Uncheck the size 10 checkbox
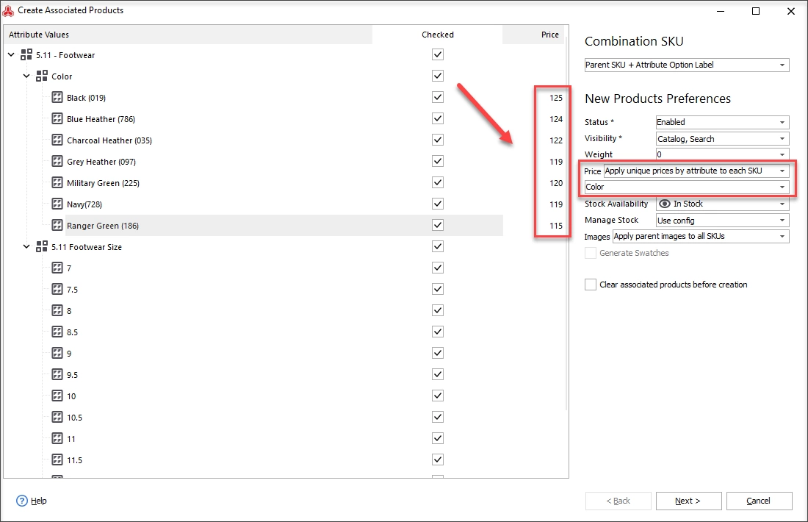The height and width of the screenshot is (522, 808). pos(438,396)
